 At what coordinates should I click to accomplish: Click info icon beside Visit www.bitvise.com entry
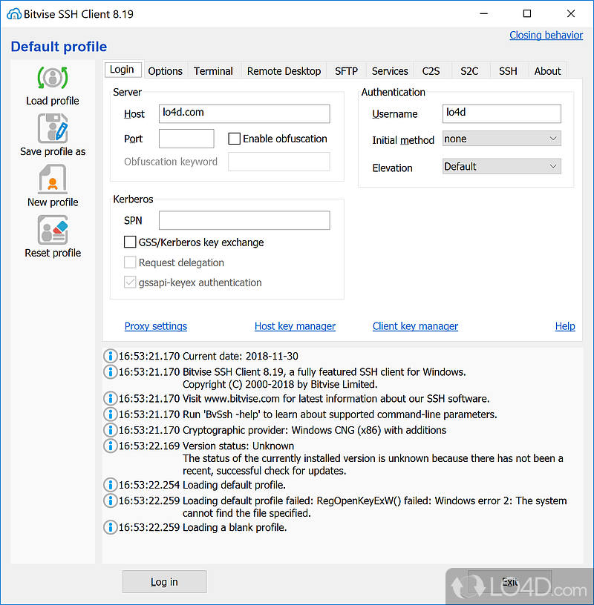[111, 398]
